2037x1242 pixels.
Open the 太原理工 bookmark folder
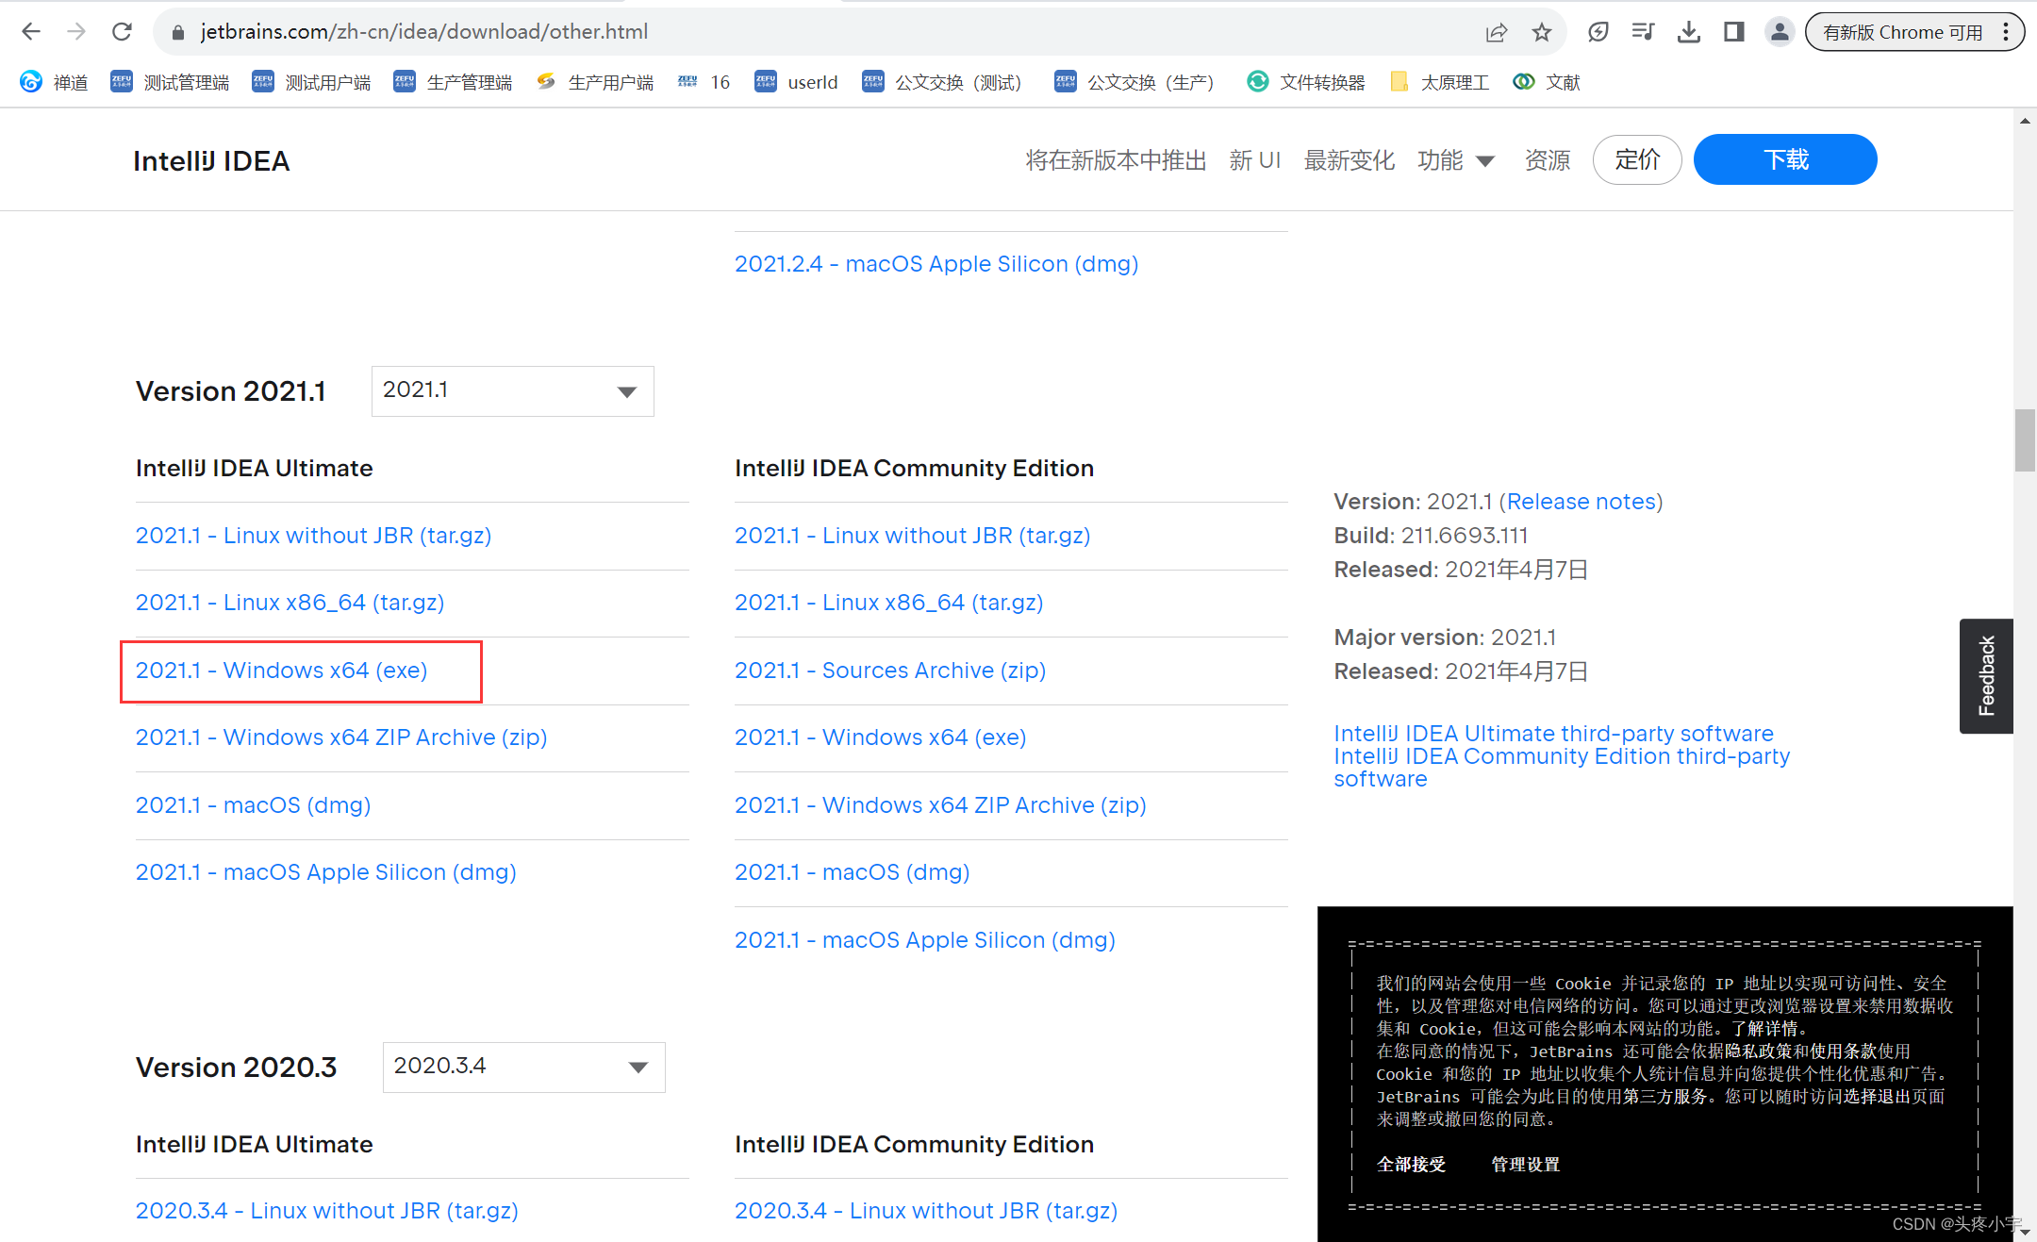(1440, 82)
